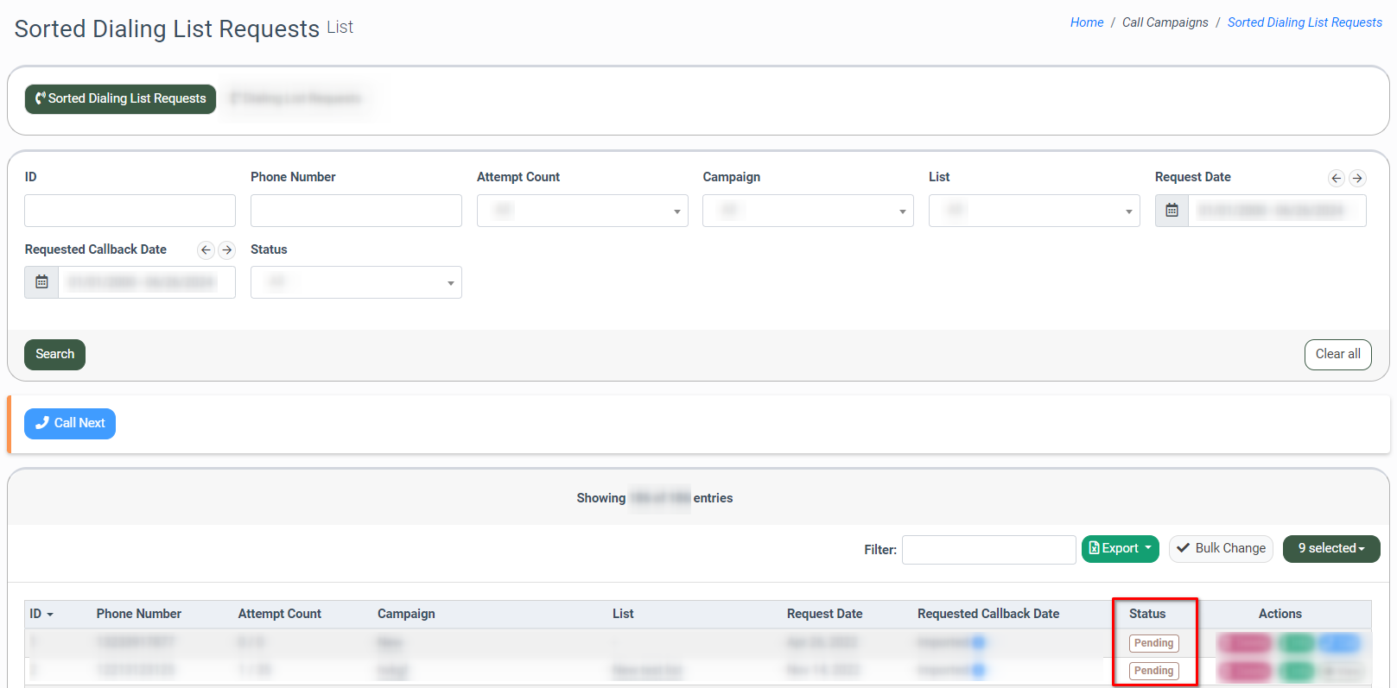Click the Request Date calendar icon

(1172, 211)
